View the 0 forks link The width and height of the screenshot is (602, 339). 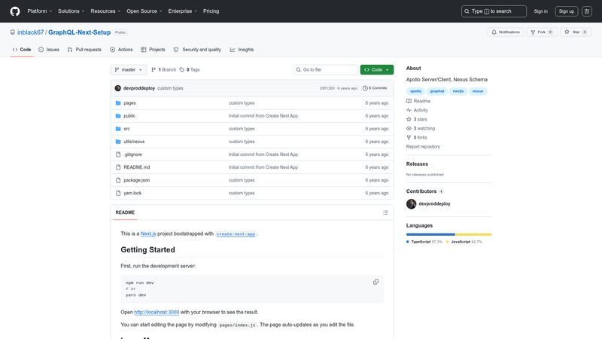417,138
